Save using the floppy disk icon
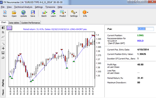 coord(33,12)
